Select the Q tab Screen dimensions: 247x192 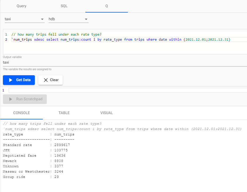click(107, 6)
